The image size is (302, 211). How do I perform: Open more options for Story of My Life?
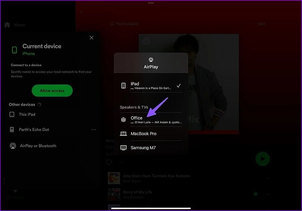pos(268,194)
